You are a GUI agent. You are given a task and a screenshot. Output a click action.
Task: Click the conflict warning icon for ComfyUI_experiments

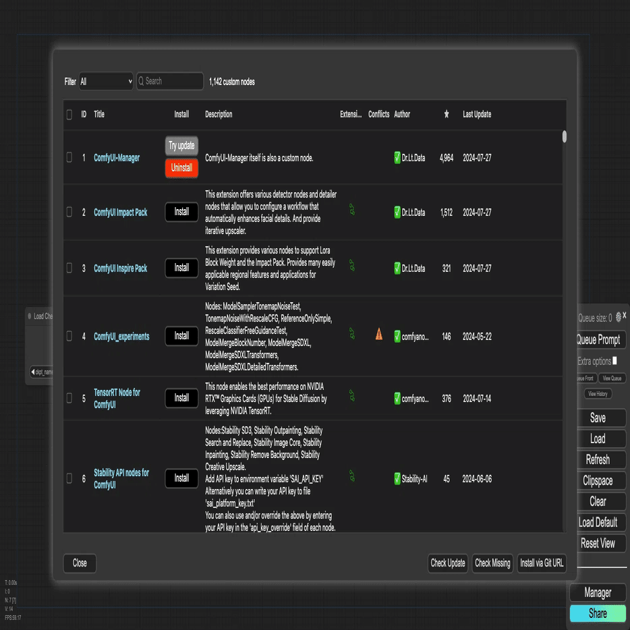click(379, 335)
